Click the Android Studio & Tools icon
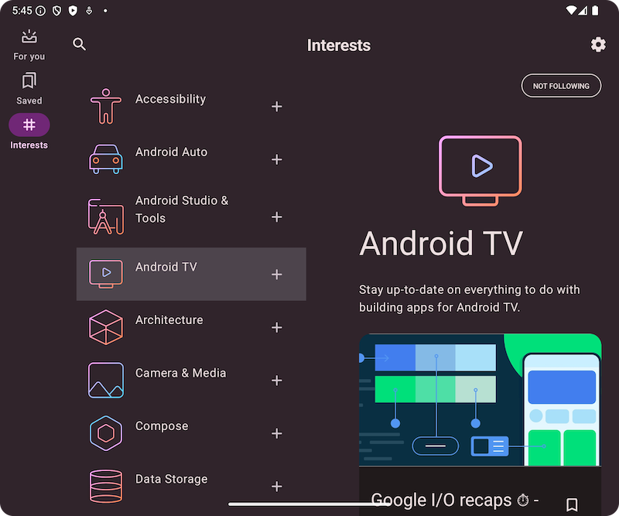Screen dimensions: 619x516 coord(106,217)
